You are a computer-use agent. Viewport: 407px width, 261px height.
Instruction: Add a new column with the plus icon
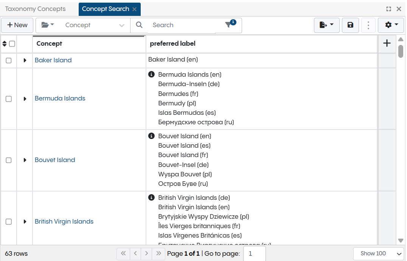(x=387, y=43)
